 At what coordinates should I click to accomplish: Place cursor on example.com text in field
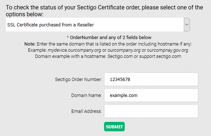[124, 95]
